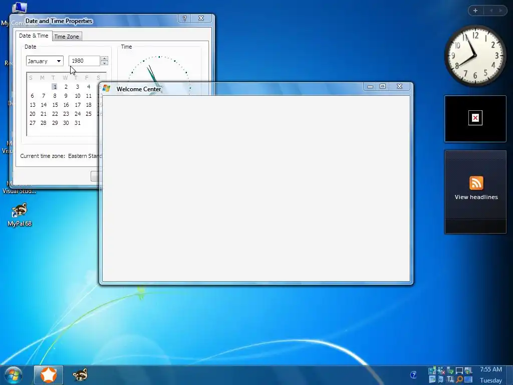The width and height of the screenshot is (513, 385).
Task: Click the Windows flag icon in Welcome Center title bar
Action: 106,88
